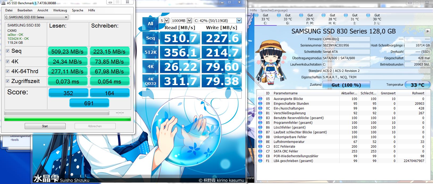Click the Betriebsstunden value 20903 Std.
The image size is (433, 184).
click(x=417, y=64)
